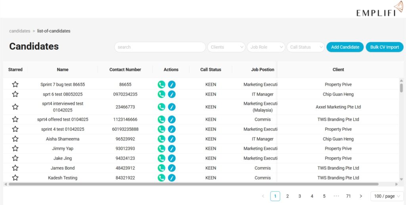Image resolution: width=406 pixels, height=205 pixels.
Task: Click the candidate search field
Action: pos(160,47)
